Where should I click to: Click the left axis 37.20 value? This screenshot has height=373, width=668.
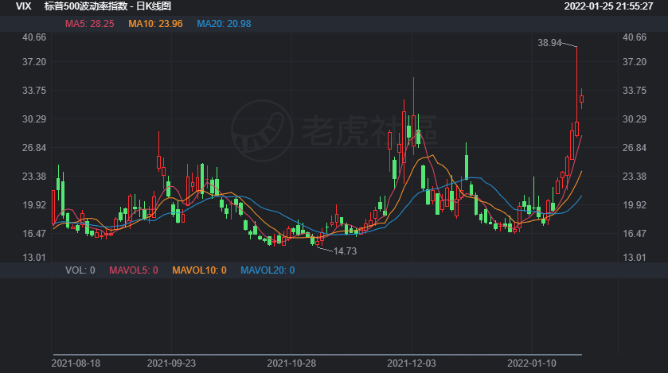(x=34, y=62)
